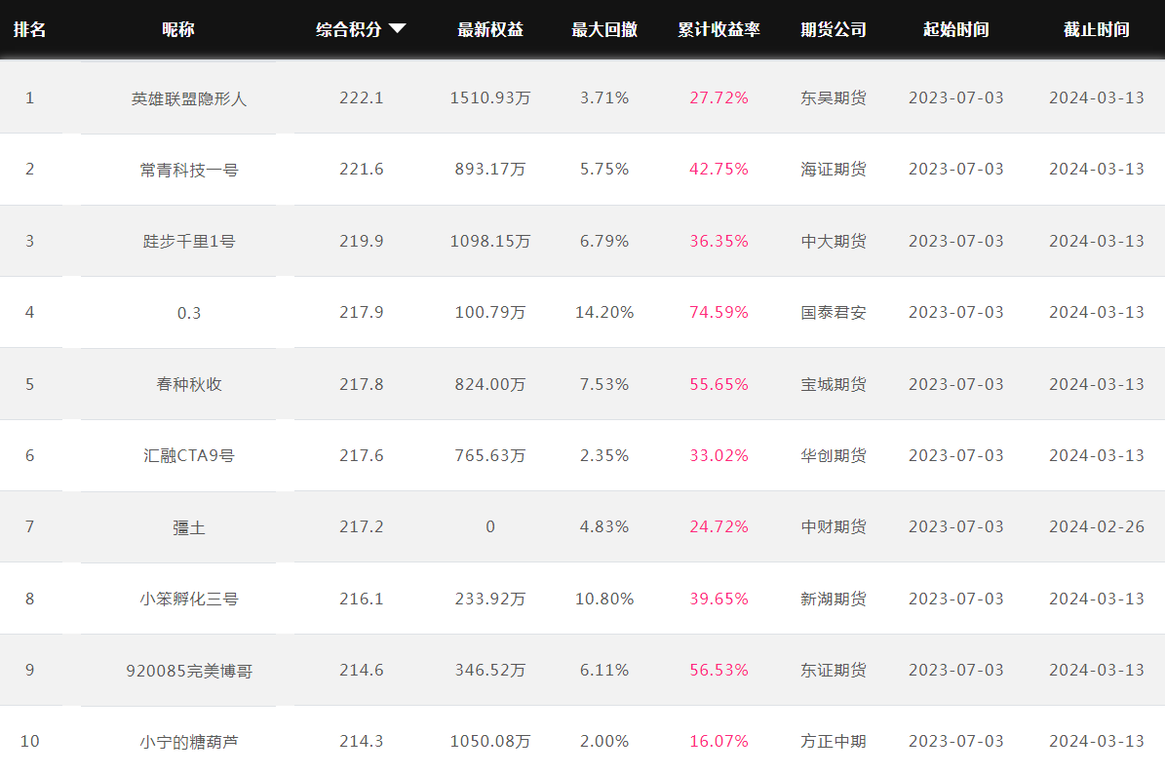Select the score value 221.6

(361, 170)
